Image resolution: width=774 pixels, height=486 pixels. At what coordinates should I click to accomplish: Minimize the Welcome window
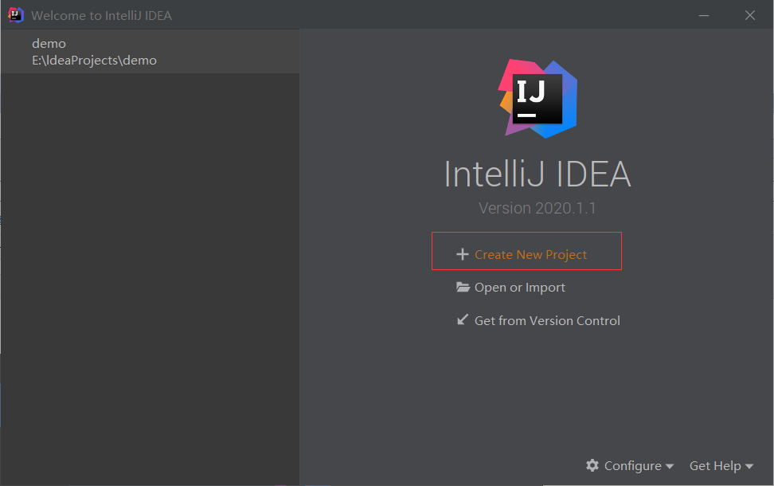[704, 15]
